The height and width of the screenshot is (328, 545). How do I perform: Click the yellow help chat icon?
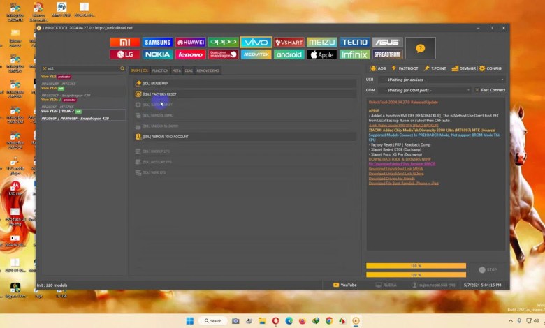click(x=420, y=48)
